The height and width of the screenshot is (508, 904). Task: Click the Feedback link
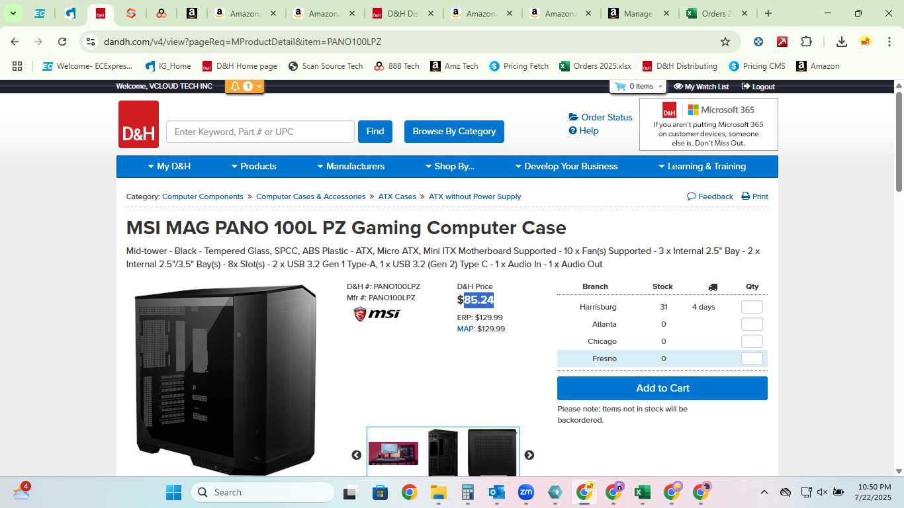(710, 196)
